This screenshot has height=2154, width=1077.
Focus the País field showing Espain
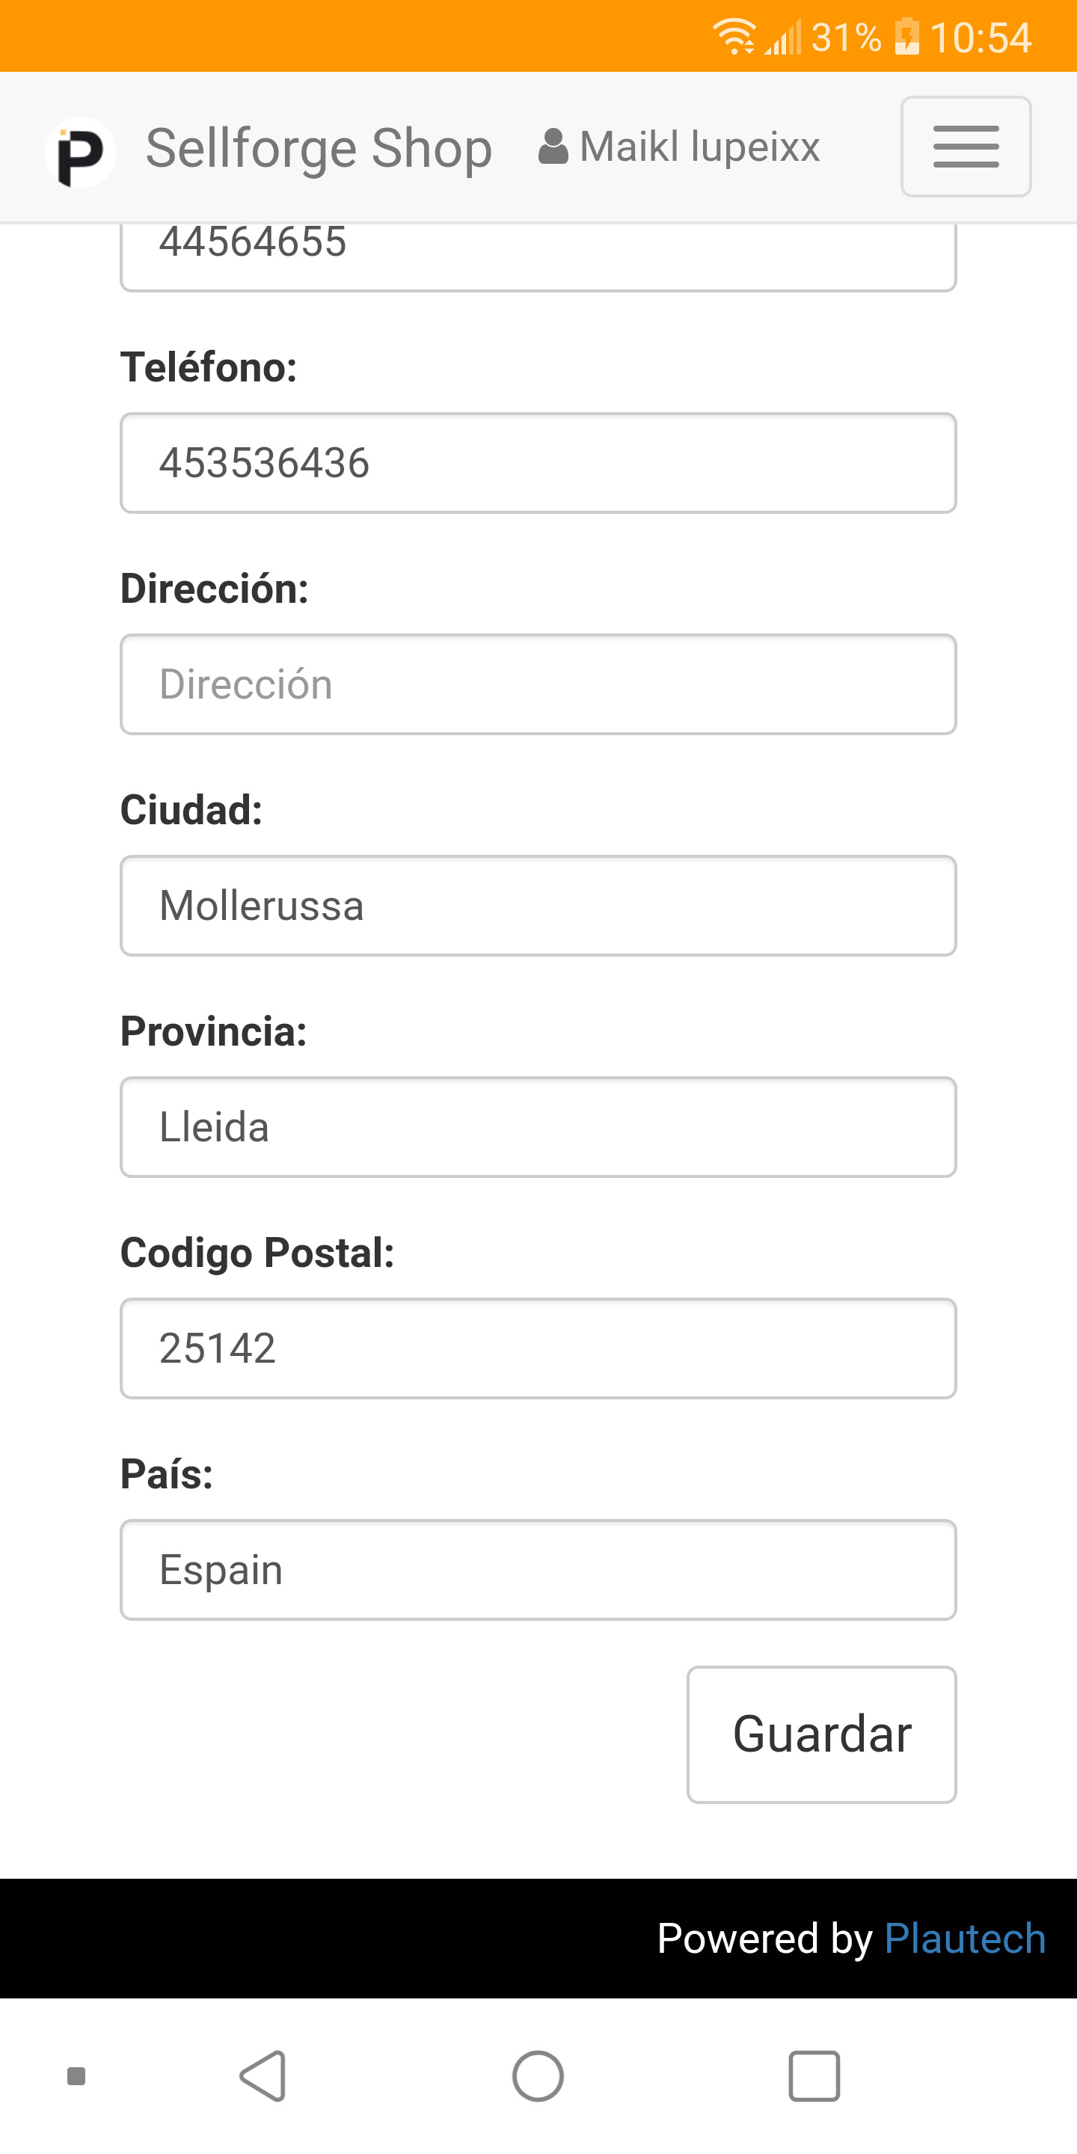[x=538, y=1570]
